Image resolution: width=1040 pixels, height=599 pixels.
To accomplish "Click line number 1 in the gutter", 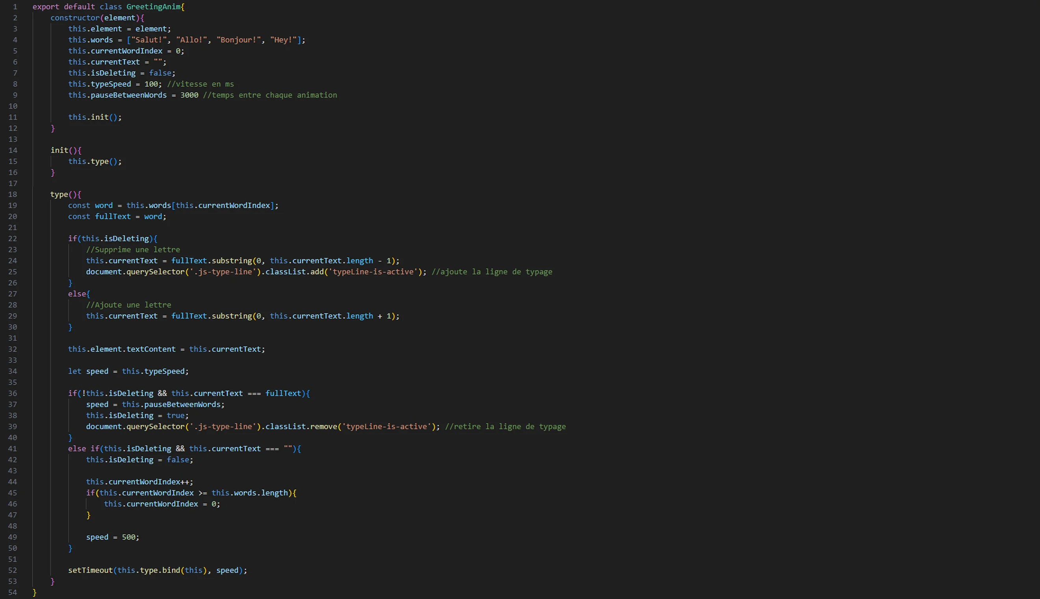I will (x=15, y=7).
